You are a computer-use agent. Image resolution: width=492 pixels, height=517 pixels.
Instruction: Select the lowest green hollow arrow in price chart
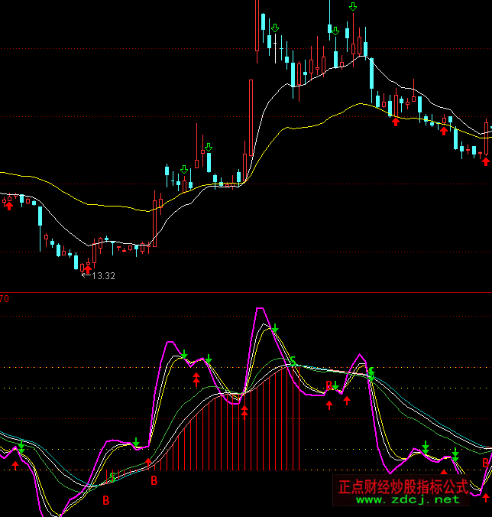pyautogui.click(x=183, y=170)
